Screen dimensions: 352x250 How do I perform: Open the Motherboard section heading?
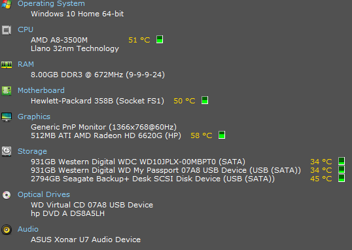[x=41, y=90]
